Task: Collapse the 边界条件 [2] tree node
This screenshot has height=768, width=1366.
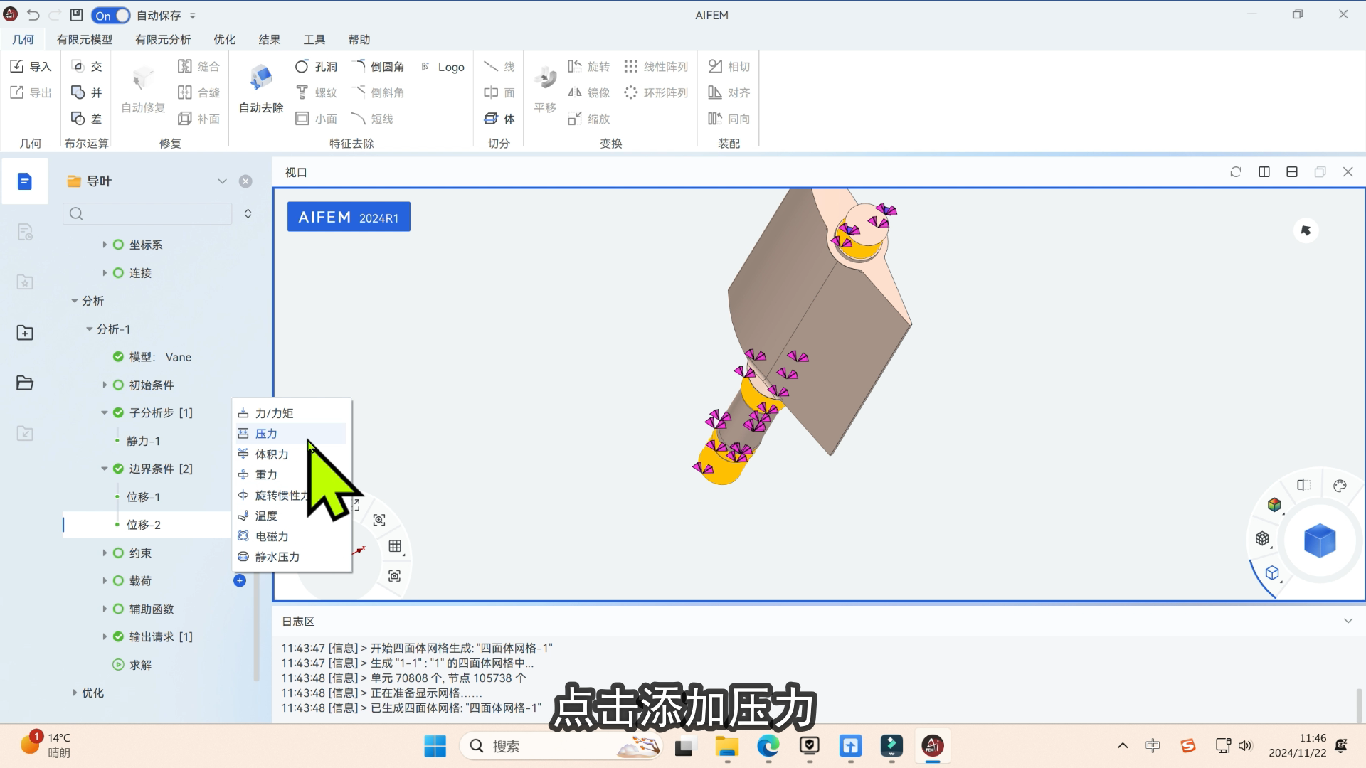Action: tap(105, 469)
